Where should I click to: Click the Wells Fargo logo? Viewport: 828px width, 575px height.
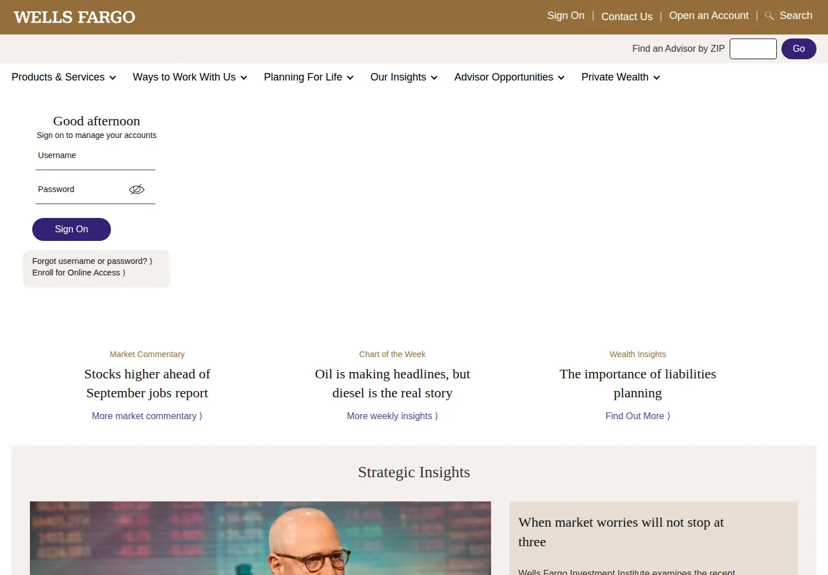[x=74, y=17]
